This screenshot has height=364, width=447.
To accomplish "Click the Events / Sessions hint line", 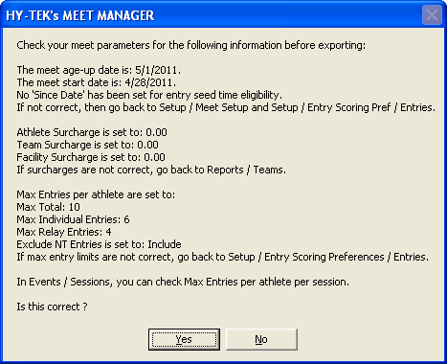I will point(183,282).
